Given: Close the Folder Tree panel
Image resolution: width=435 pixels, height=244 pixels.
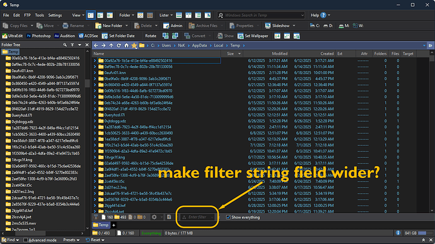Looking at the screenshot, I should click(x=87, y=45).
